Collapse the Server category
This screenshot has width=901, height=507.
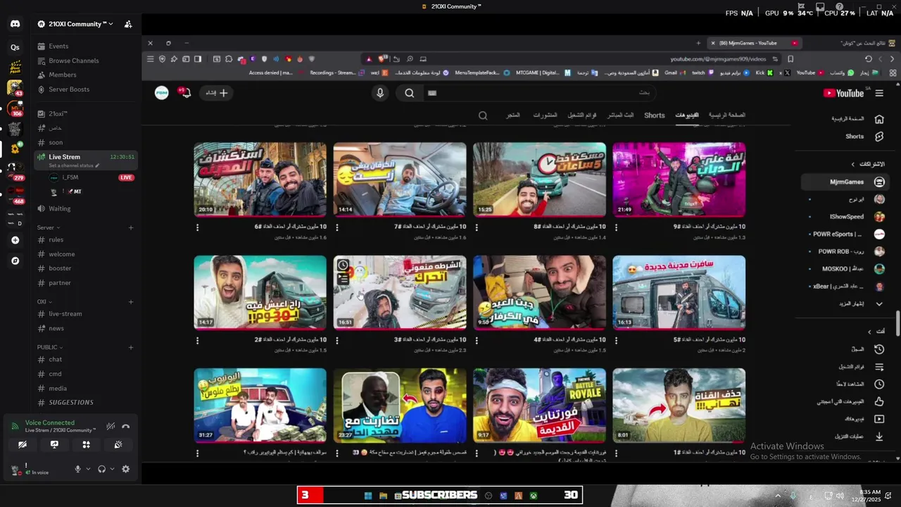coord(49,227)
